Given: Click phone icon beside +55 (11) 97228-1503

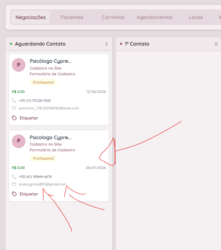Looking at the screenshot, I should coord(14,100).
